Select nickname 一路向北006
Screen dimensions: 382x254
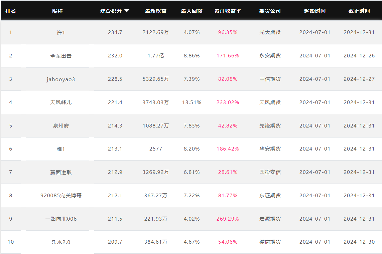point(61,219)
